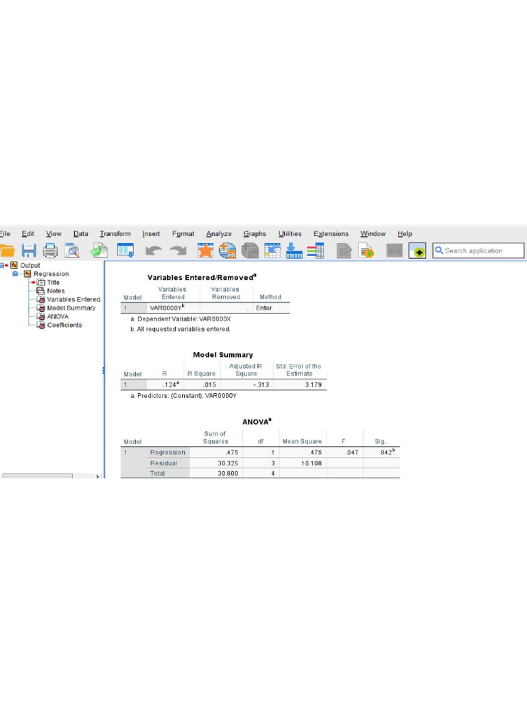This screenshot has height=703, width=527.
Task: Export output with the green arrow document icon
Action: click(99, 251)
